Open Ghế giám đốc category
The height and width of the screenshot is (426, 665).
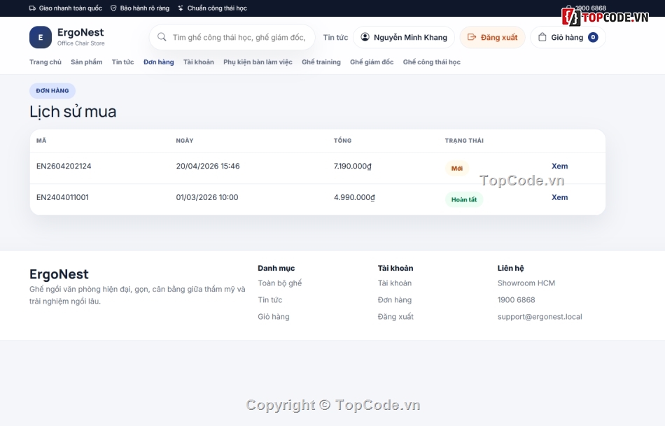(372, 62)
